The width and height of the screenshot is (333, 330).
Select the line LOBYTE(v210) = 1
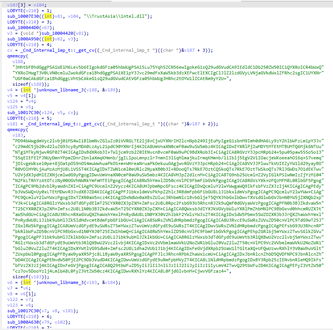pos(29,11)
